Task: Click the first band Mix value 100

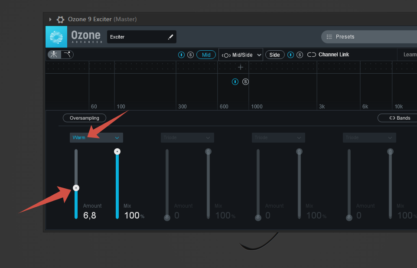Action: pyautogui.click(x=132, y=215)
